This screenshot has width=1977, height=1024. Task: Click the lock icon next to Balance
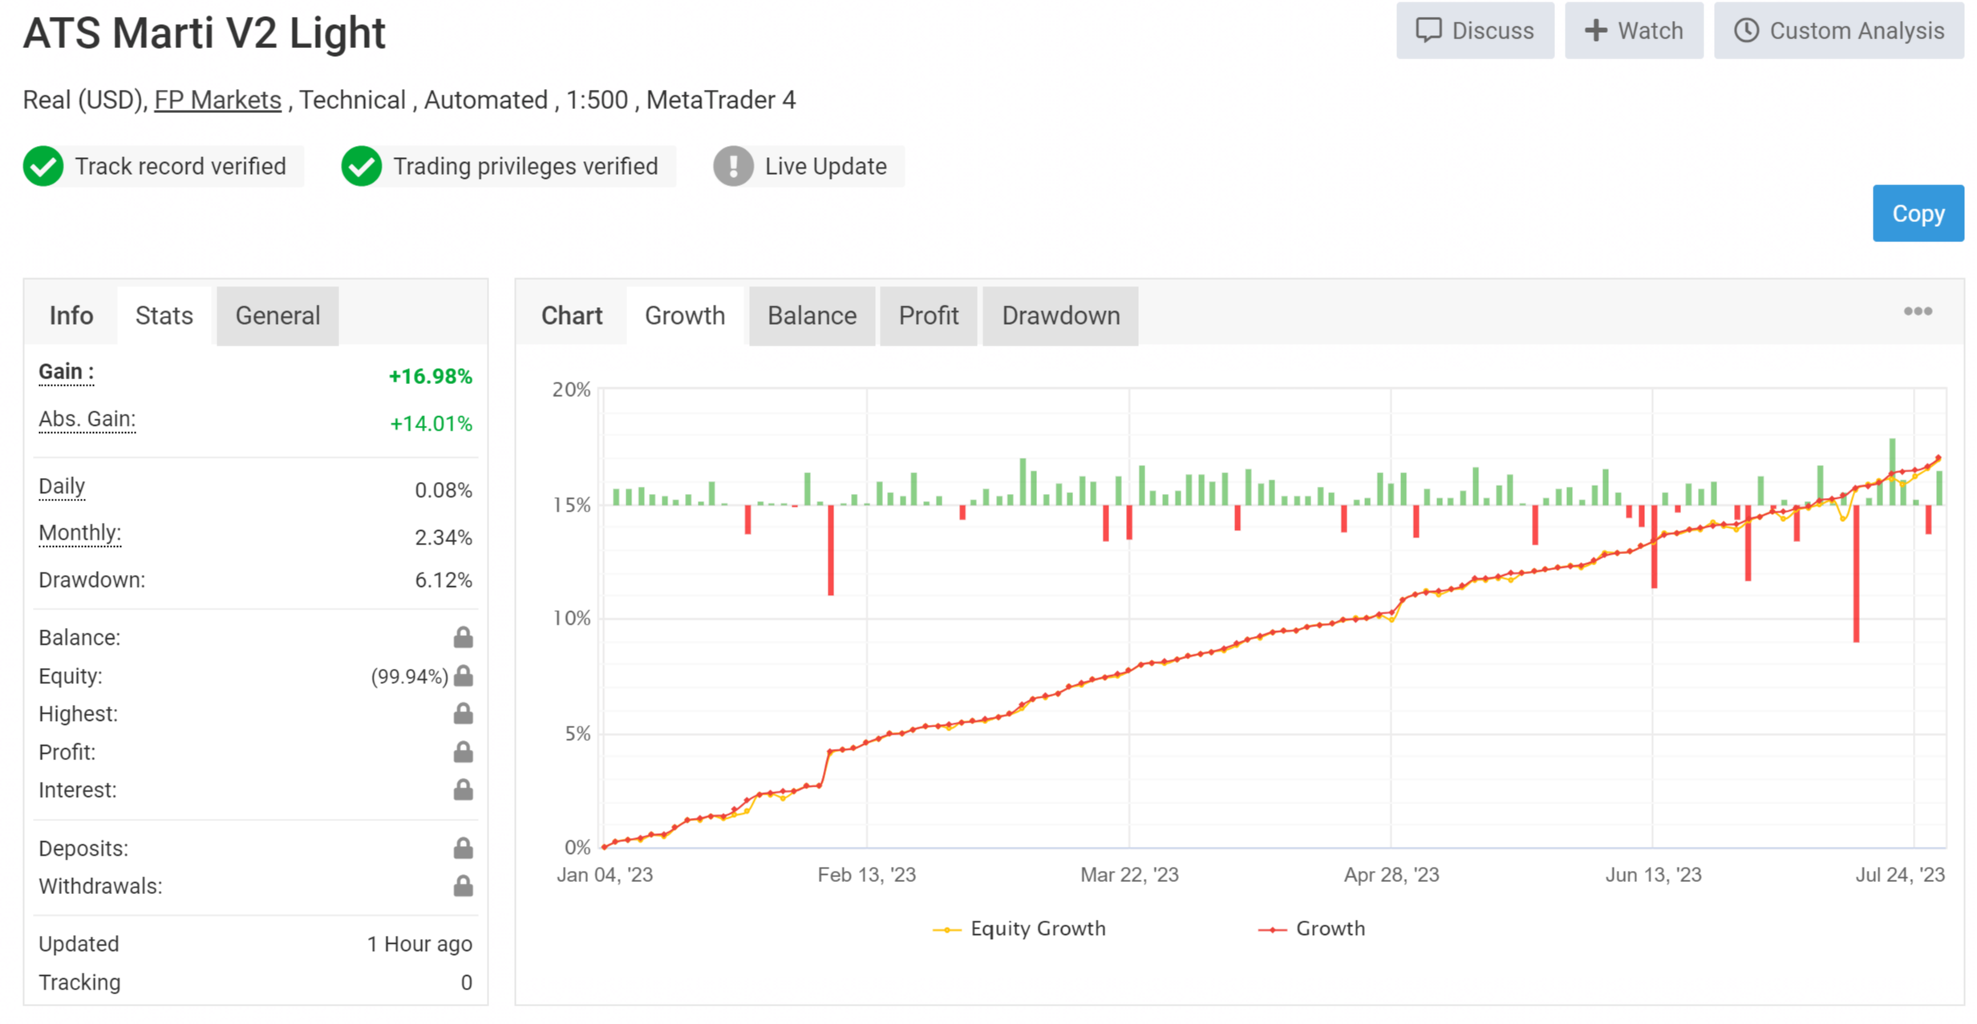[463, 637]
